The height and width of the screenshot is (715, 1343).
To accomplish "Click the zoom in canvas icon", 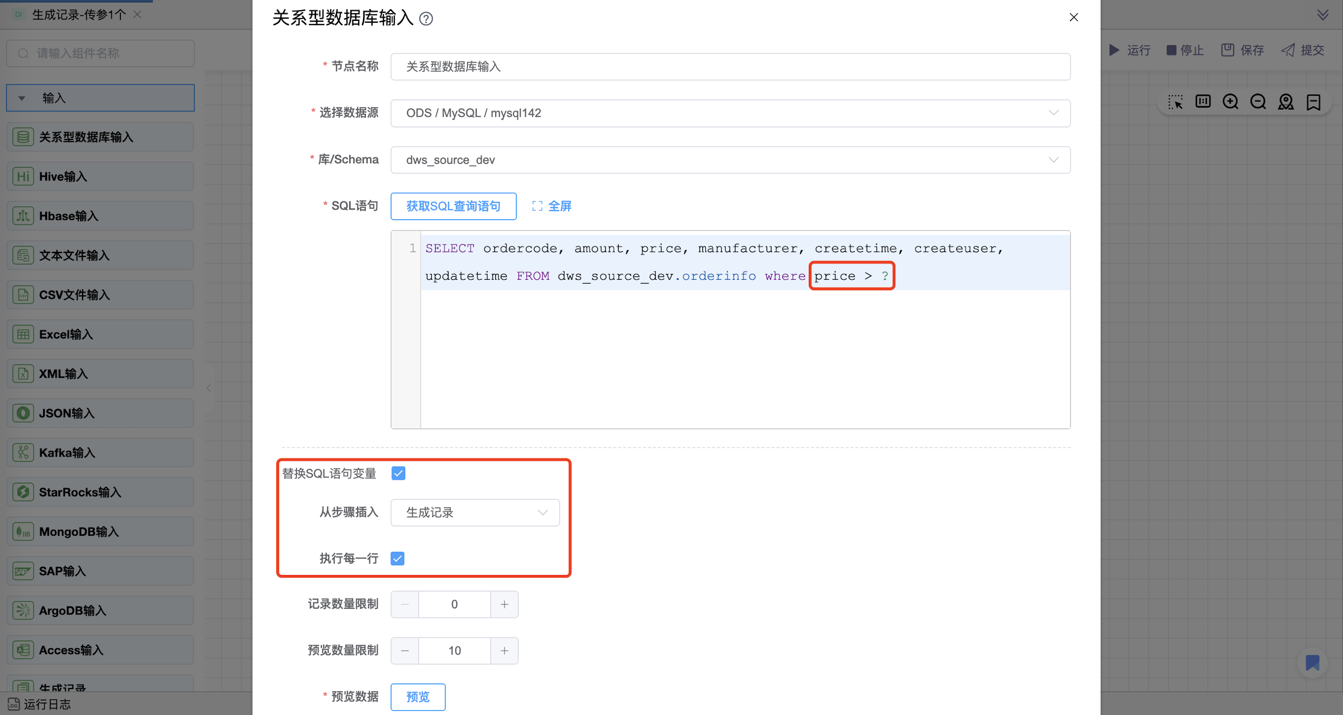I will [1230, 101].
